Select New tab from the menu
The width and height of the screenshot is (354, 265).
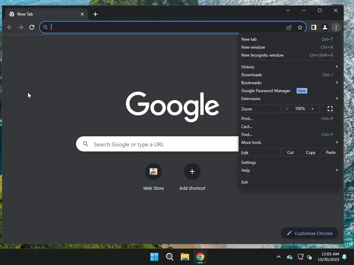pos(289,39)
